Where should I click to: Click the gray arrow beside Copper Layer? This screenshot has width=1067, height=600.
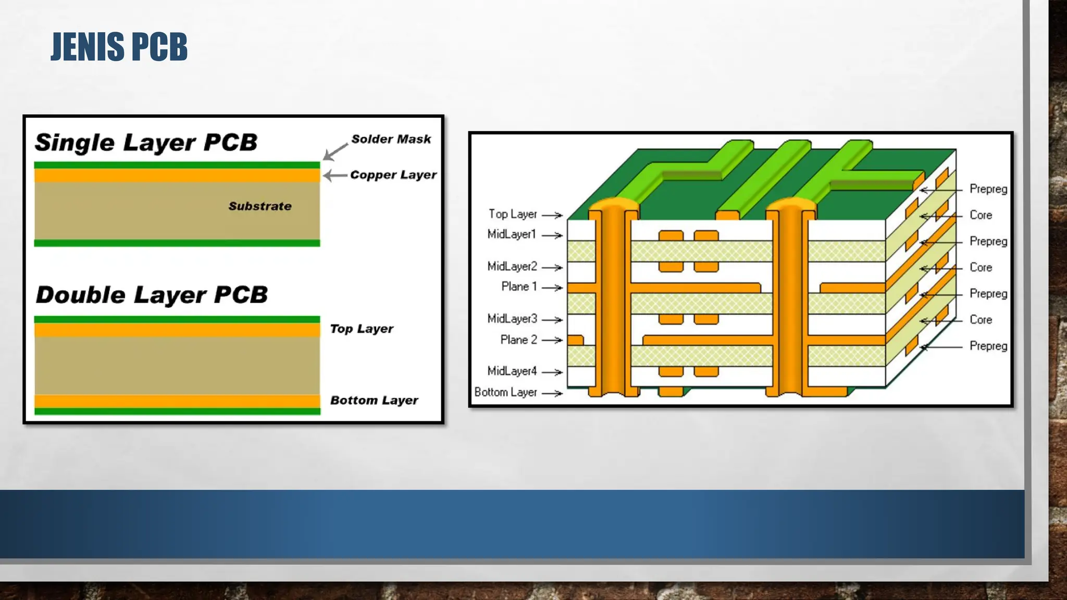click(x=335, y=176)
